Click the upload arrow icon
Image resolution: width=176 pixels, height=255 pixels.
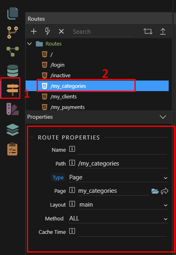[163, 31]
